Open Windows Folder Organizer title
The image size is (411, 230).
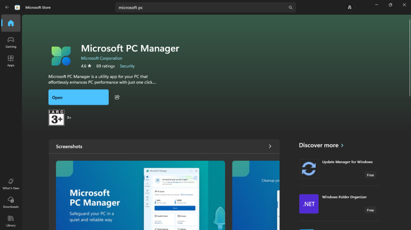click(344, 197)
